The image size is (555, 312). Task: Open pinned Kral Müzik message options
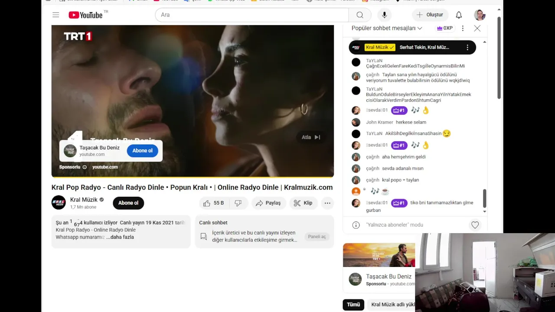(x=467, y=47)
